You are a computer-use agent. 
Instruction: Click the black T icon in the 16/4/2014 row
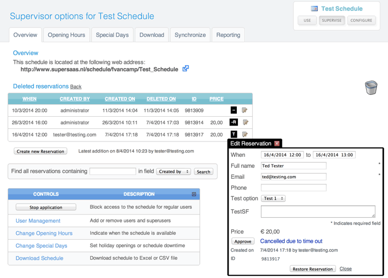pyautogui.click(x=233, y=134)
